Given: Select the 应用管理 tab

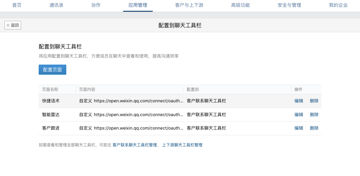Looking at the screenshot, I should (138, 5).
